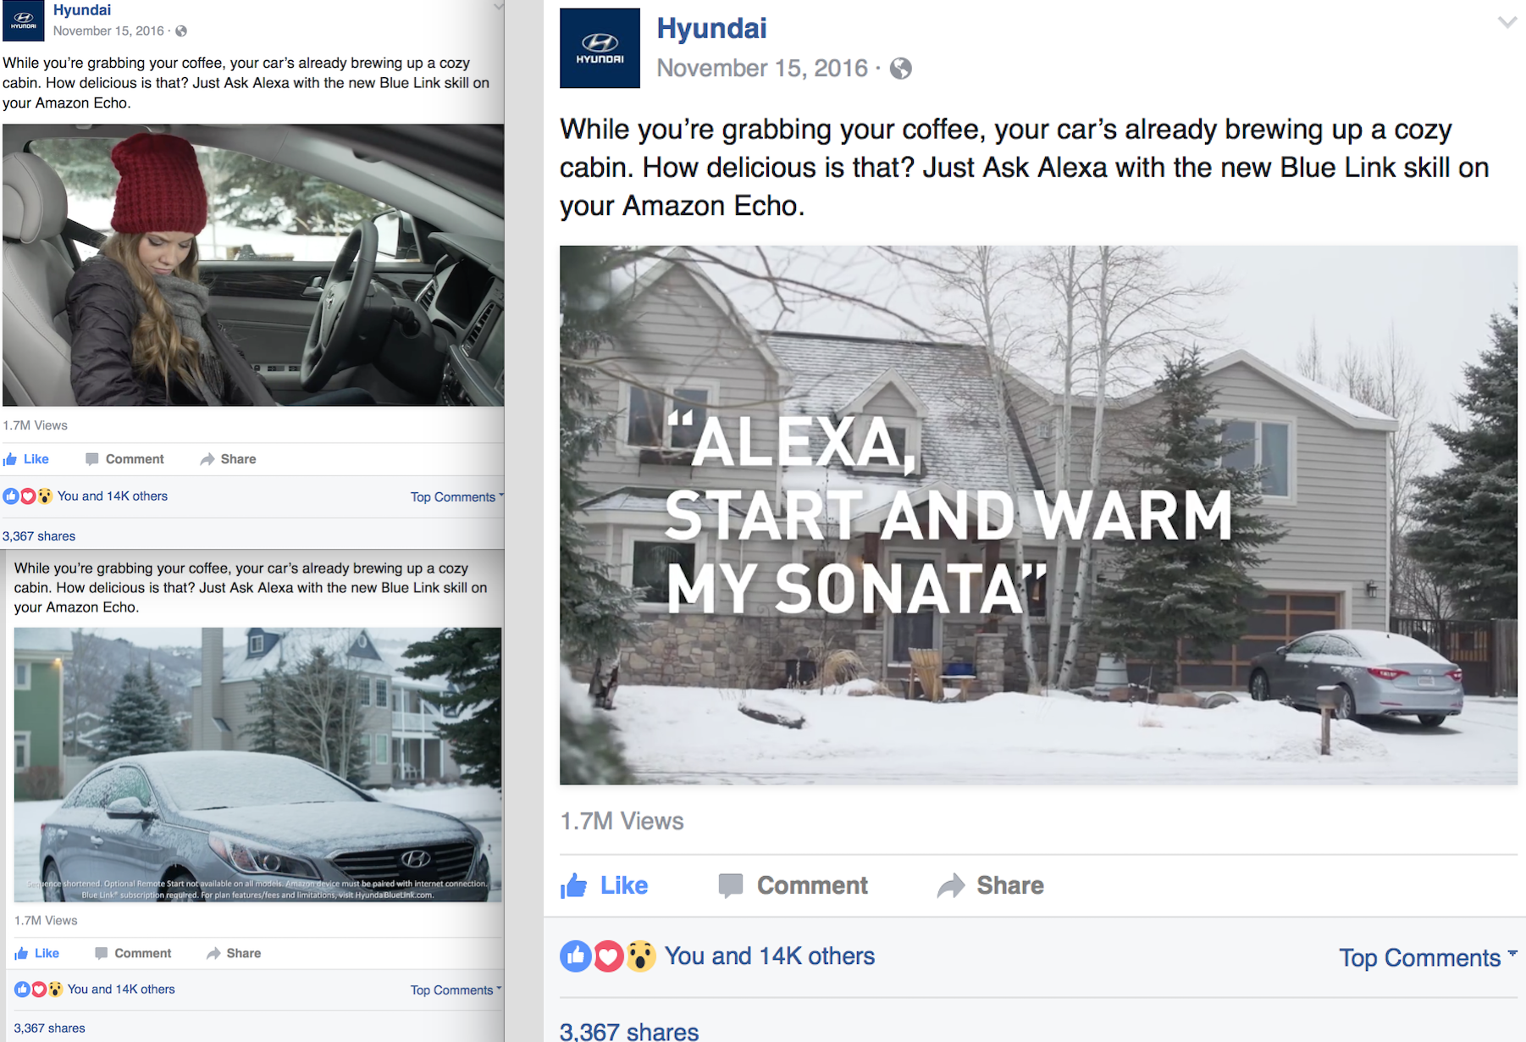
Task: Click the globe privacy icon in large right post
Action: click(x=901, y=69)
